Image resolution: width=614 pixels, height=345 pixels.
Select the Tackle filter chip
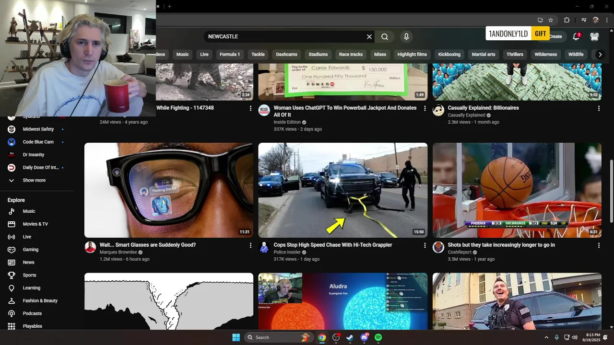click(258, 54)
